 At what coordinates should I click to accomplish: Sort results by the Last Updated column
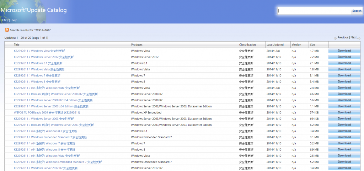point(275,45)
